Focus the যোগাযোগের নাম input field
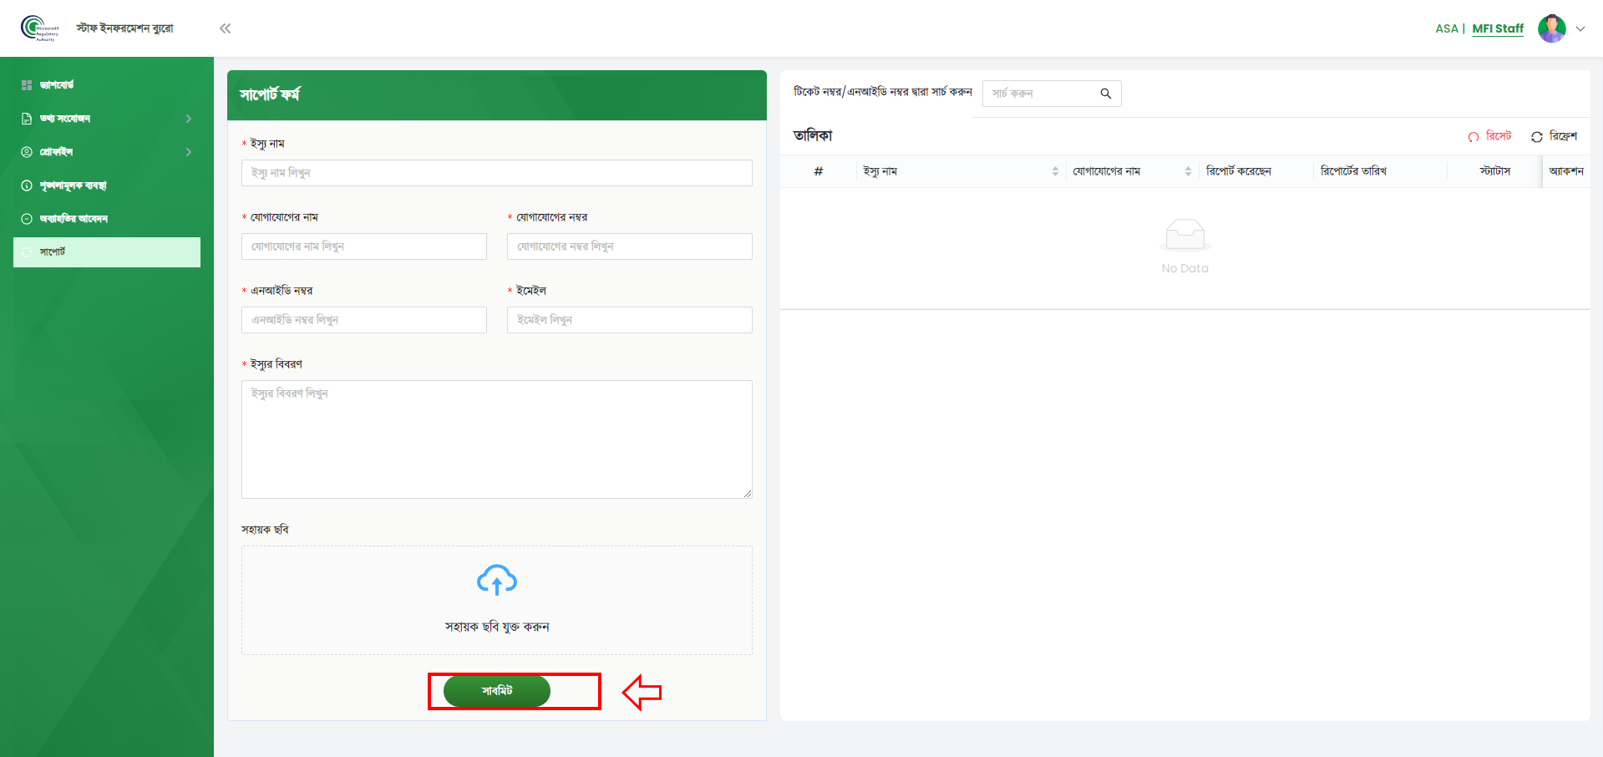 click(x=364, y=246)
